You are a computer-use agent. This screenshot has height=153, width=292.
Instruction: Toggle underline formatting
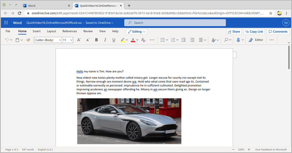point(114,40)
